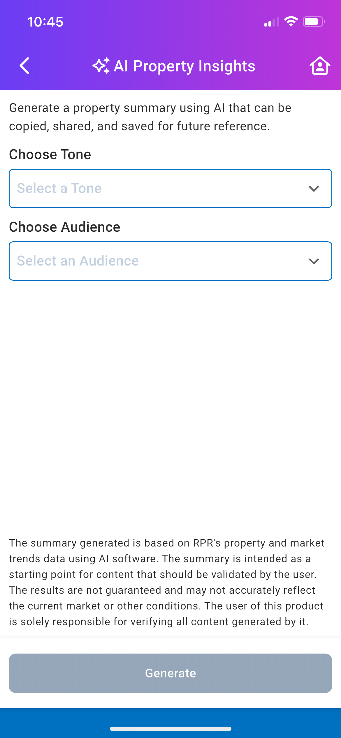
Task: Tap the AI sparkle stars icon
Action: 101,66
